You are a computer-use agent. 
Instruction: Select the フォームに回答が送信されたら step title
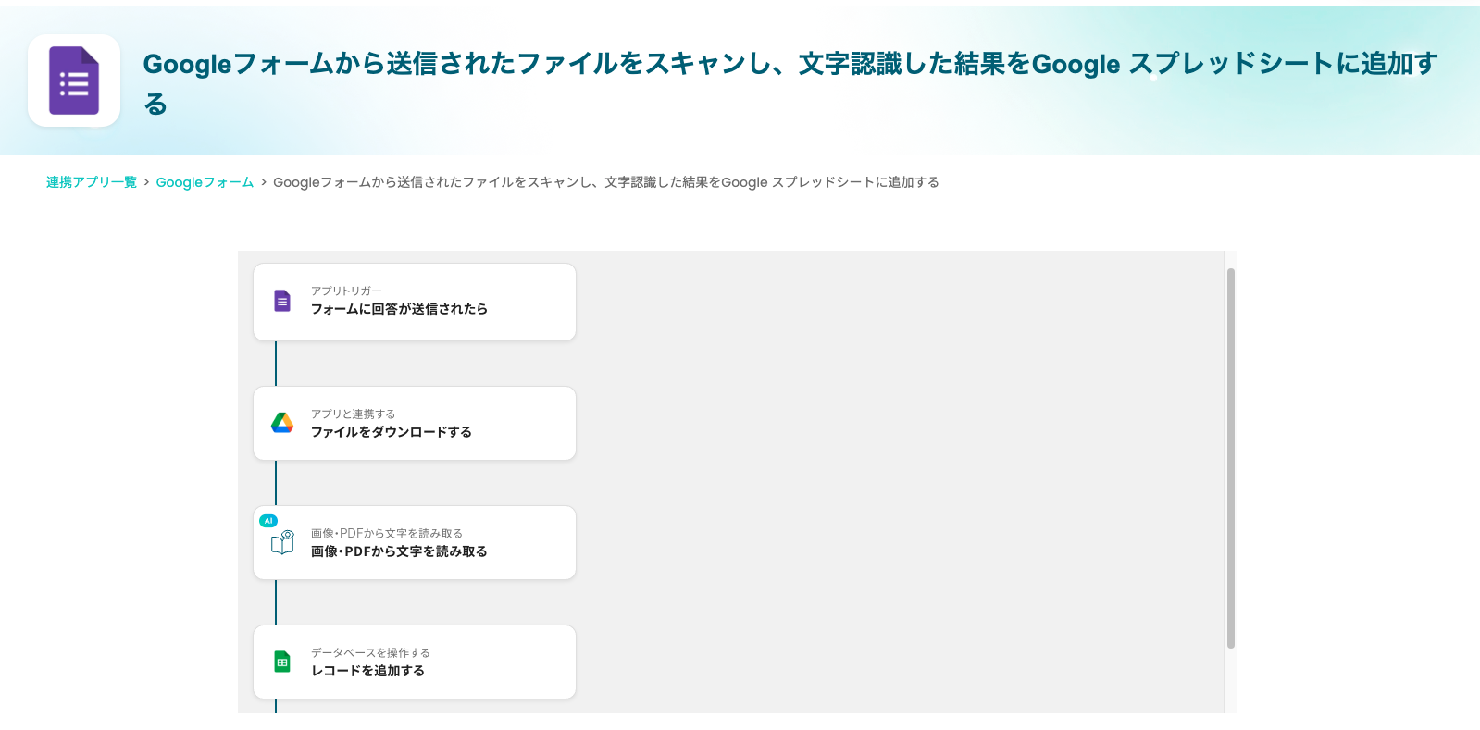click(x=399, y=309)
